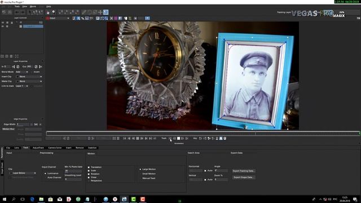Collapse the Layer Controls panel
This screenshot has height=203, width=361.
(42, 17)
